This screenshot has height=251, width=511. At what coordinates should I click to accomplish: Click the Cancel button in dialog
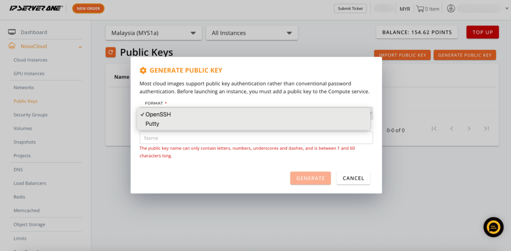[x=353, y=178]
